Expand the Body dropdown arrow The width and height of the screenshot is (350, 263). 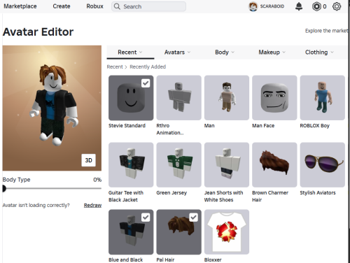pos(232,52)
